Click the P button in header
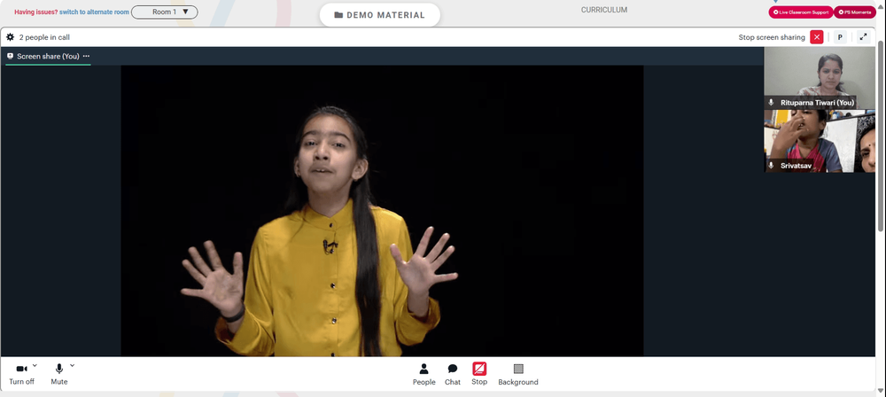This screenshot has width=886, height=397. tap(840, 37)
